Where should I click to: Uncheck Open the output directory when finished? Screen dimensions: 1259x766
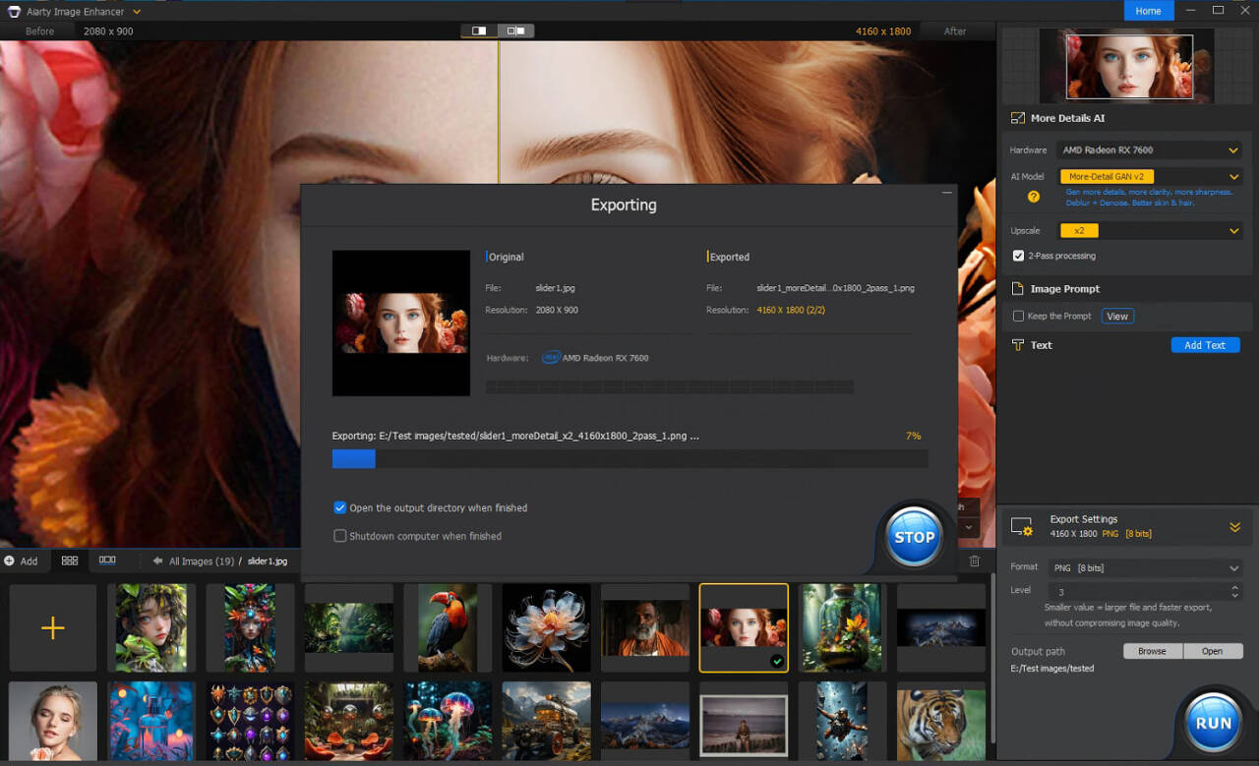(x=339, y=507)
